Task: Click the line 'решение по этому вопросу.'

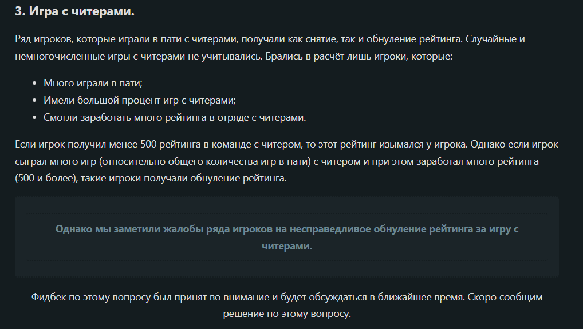Action: (x=287, y=314)
